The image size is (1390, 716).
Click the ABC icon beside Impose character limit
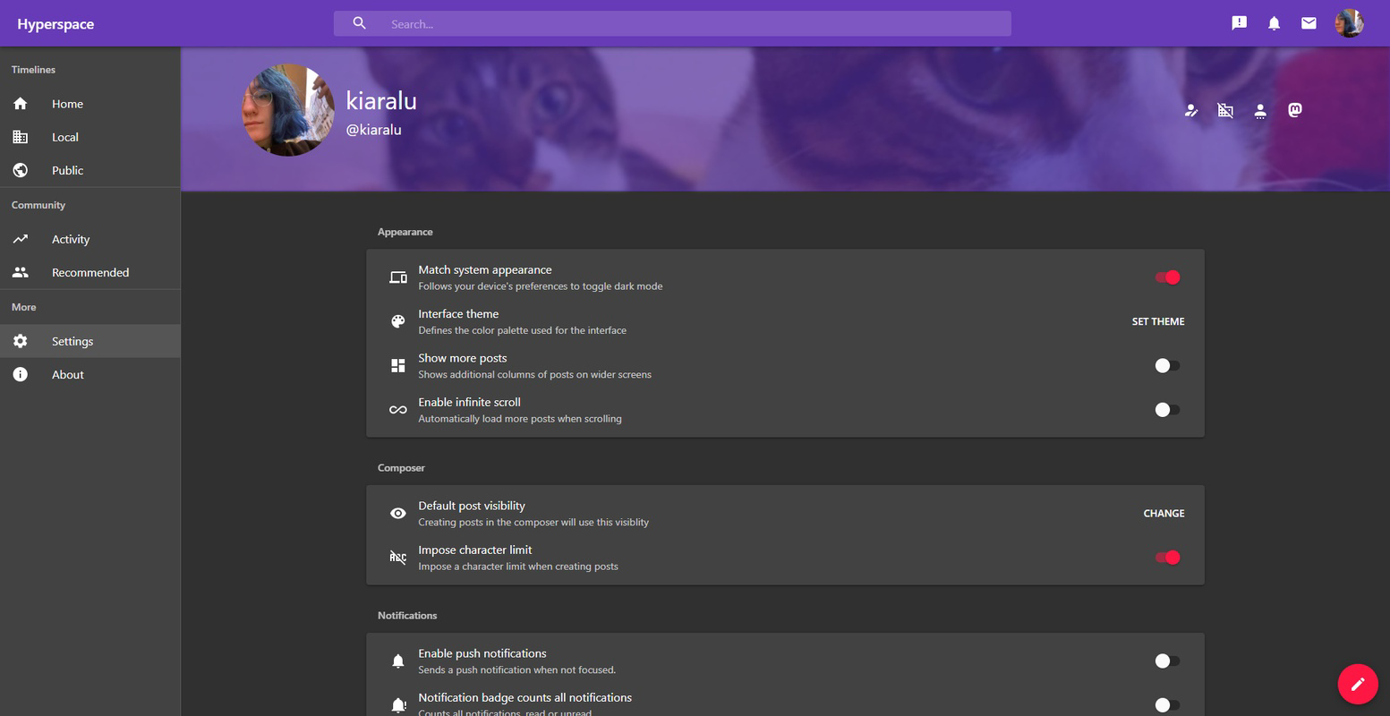coord(398,558)
